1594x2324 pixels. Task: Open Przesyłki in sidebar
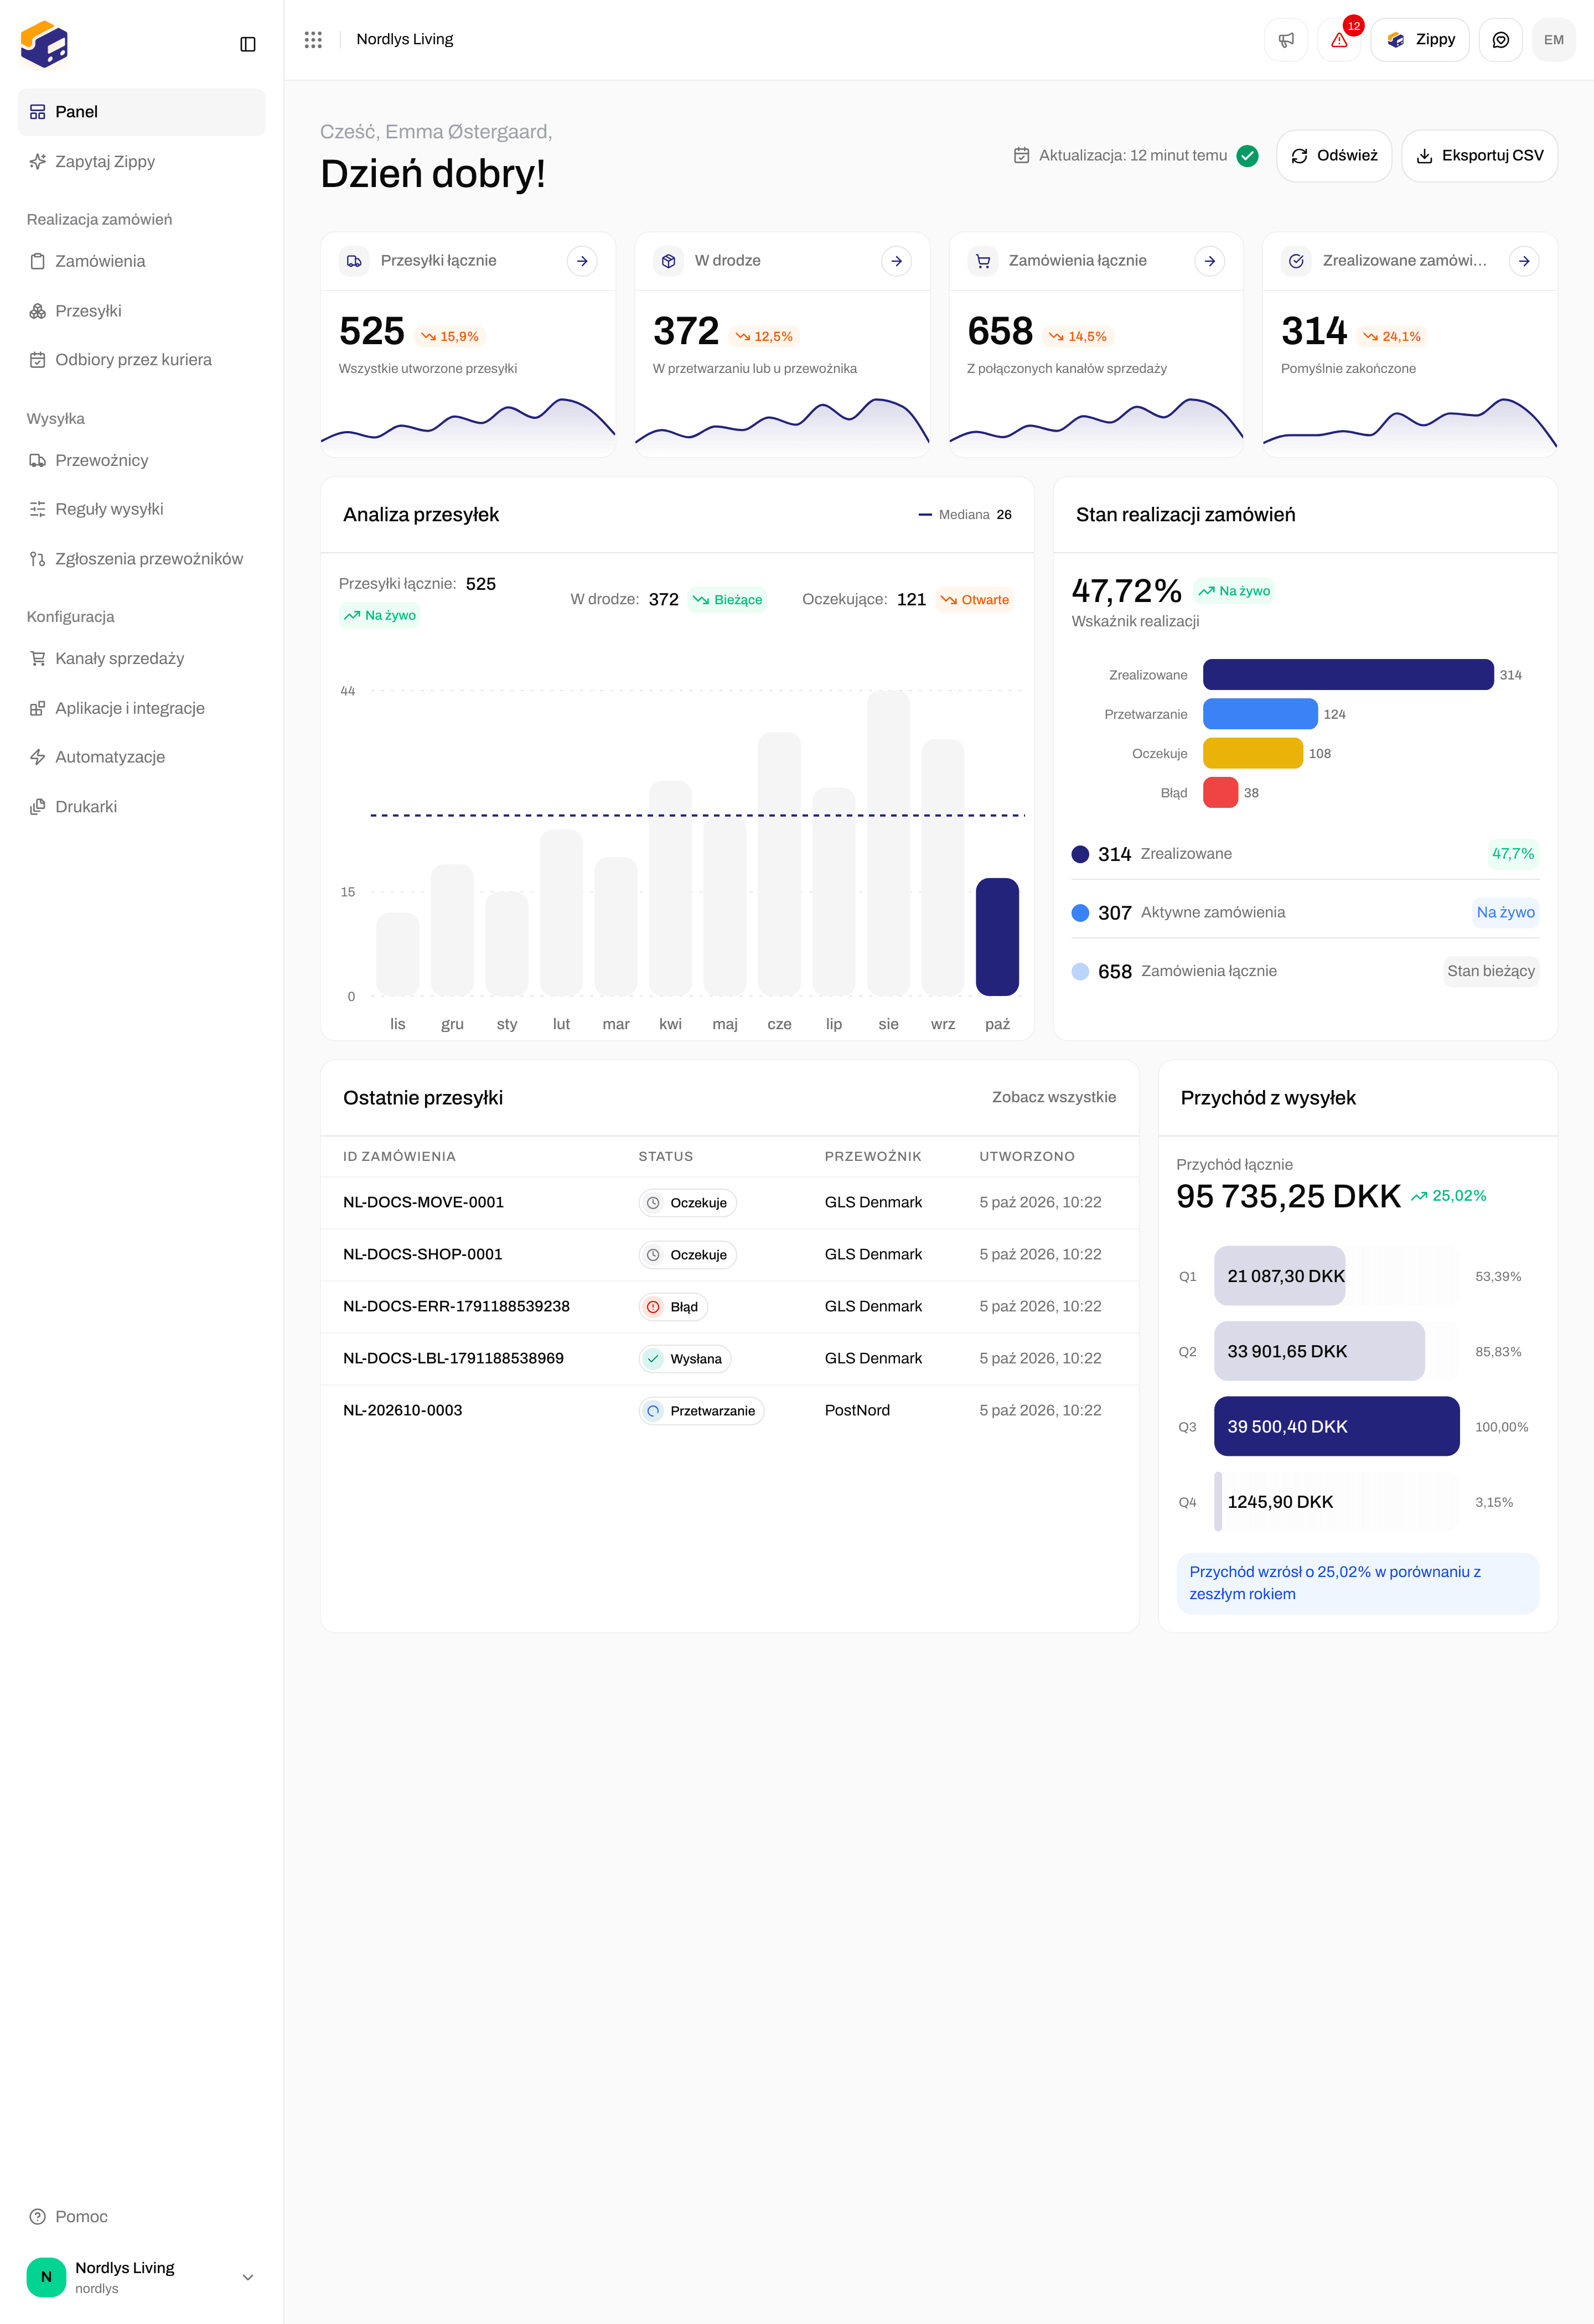[x=141, y=311]
